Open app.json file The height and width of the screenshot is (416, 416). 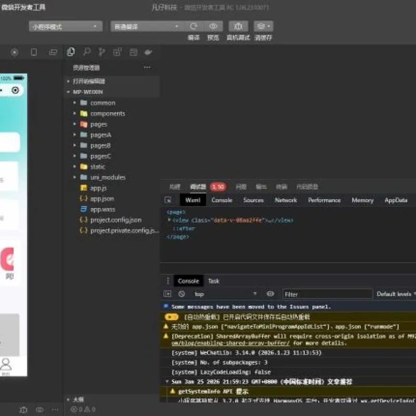(x=102, y=199)
